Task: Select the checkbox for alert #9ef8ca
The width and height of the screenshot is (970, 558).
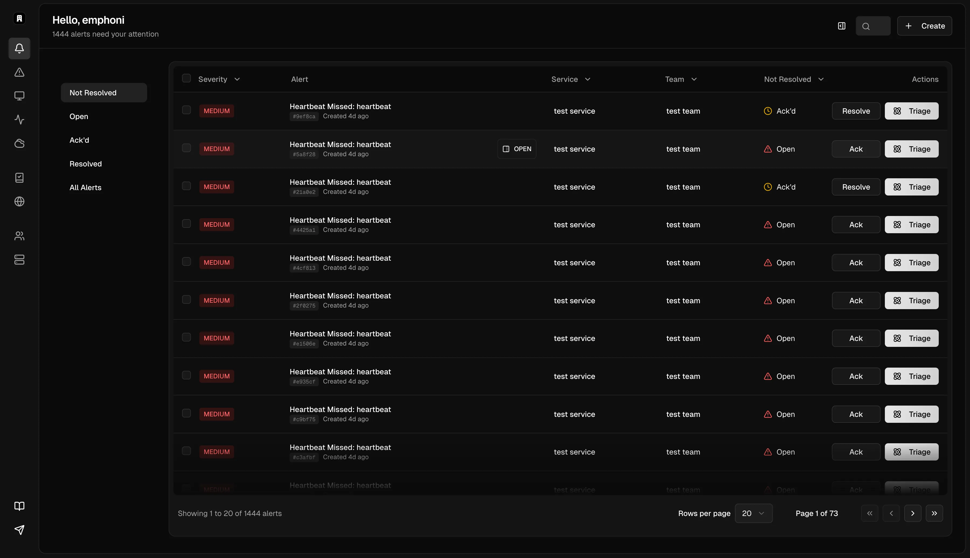Action: (x=186, y=110)
